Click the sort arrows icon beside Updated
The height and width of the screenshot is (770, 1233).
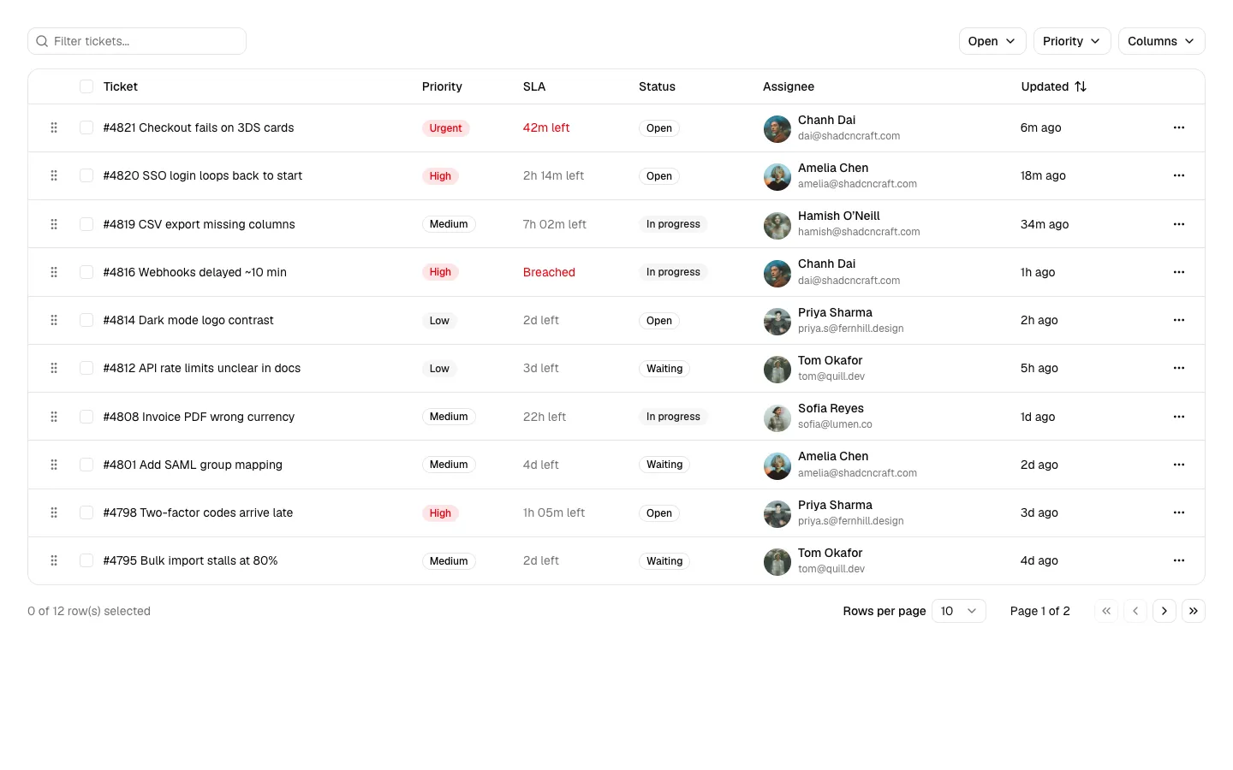point(1081,86)
